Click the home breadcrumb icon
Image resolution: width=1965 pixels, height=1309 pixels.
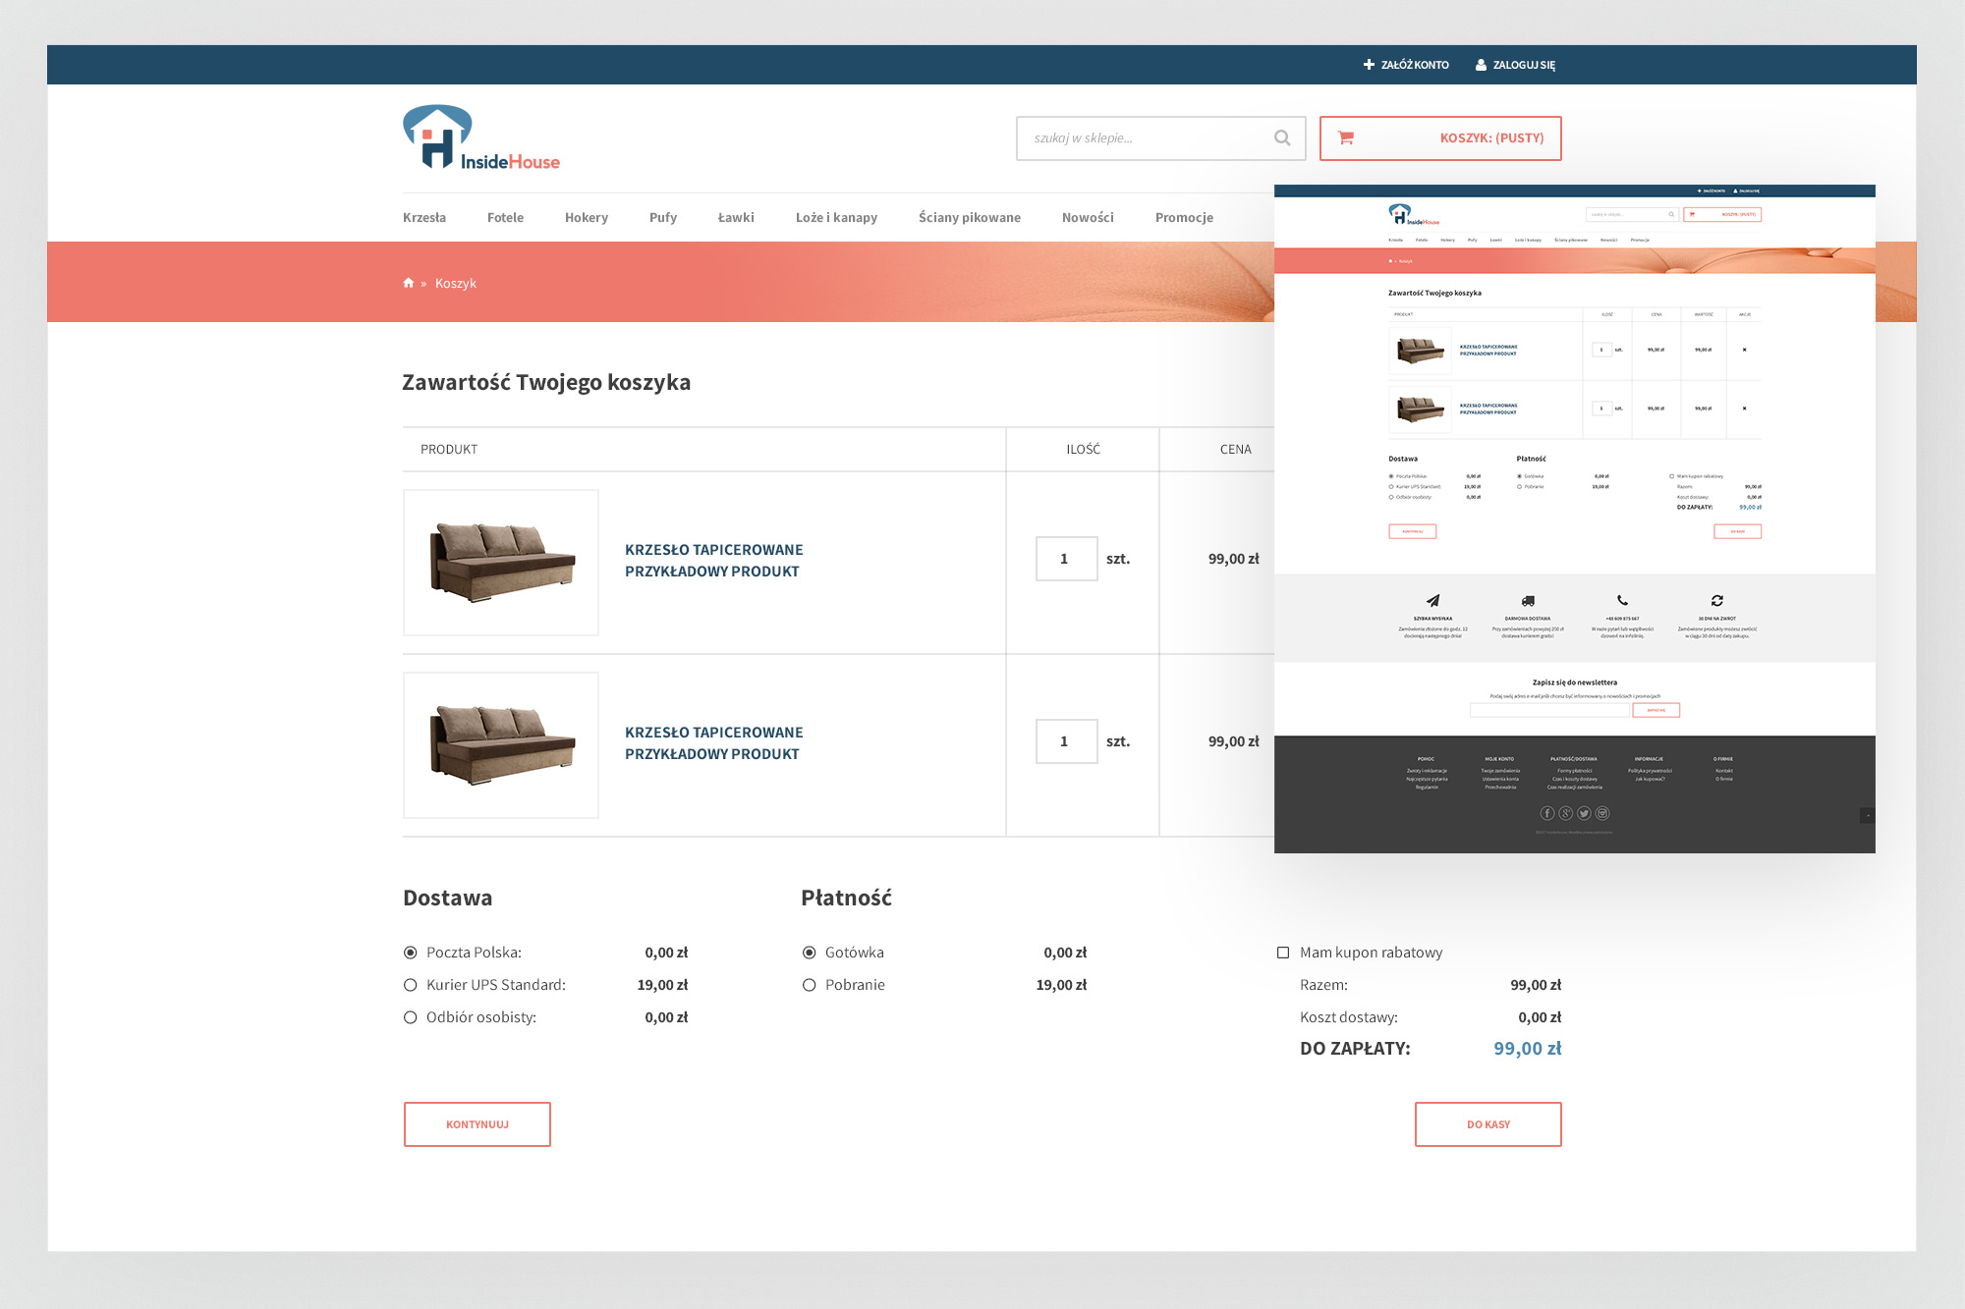click(409, 283)
